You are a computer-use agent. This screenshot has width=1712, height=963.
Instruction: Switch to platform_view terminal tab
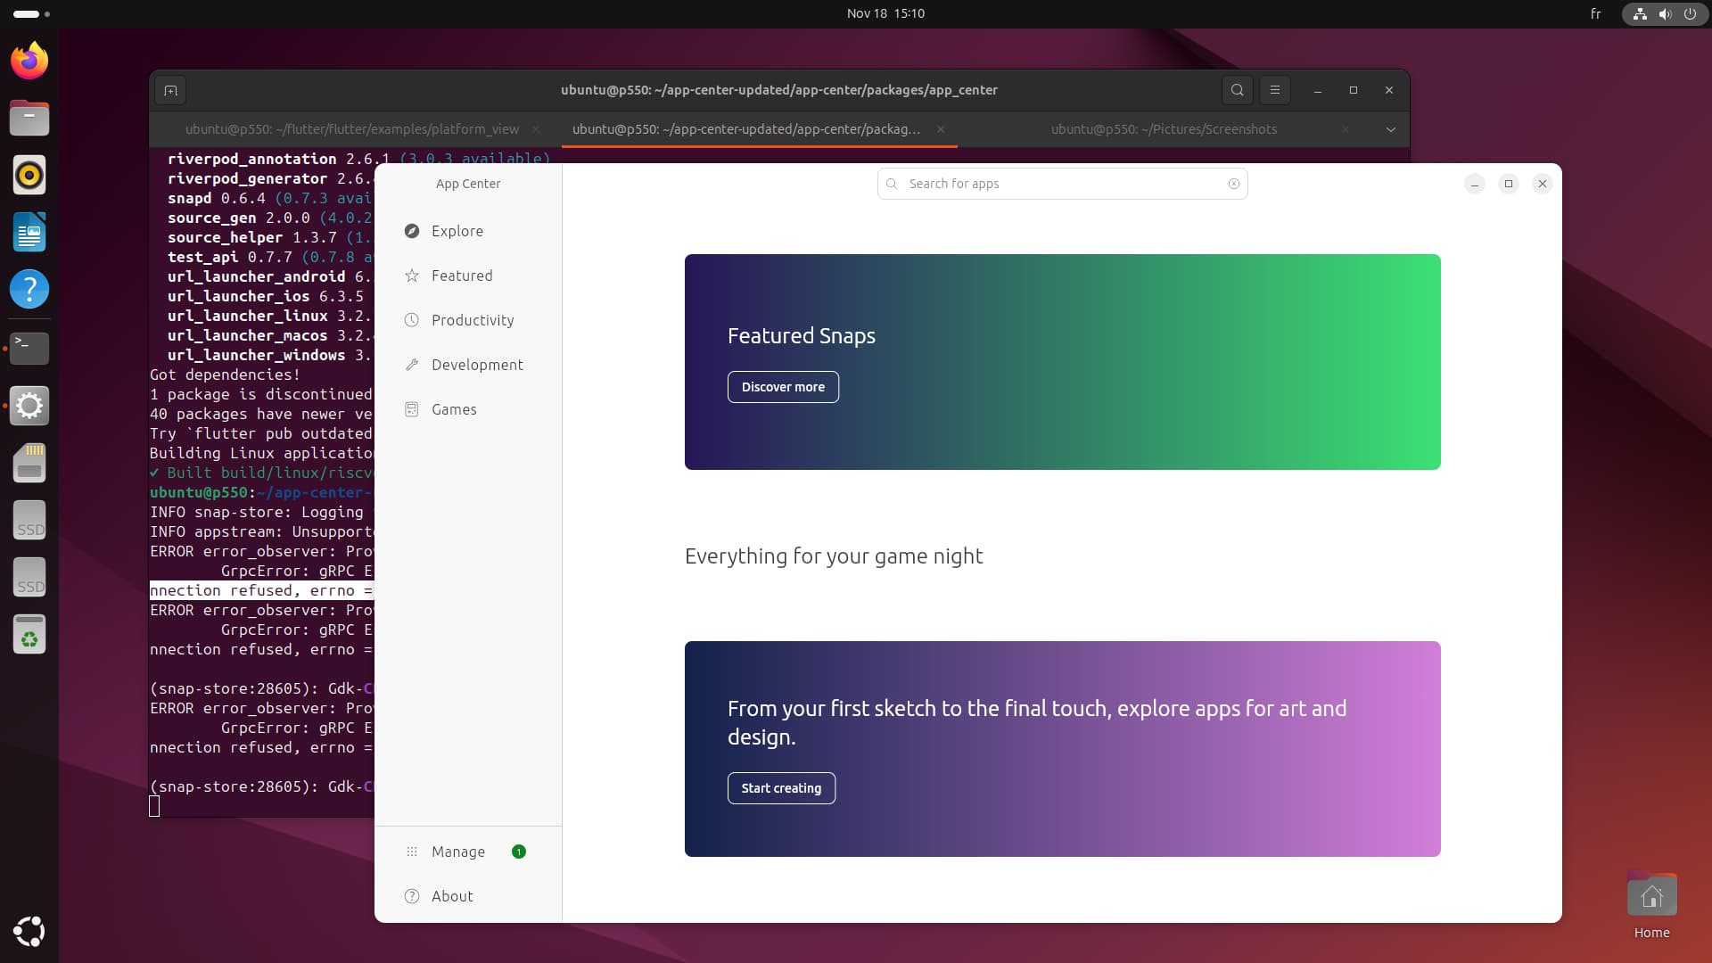pyautogui.click(x=351, y=129)
